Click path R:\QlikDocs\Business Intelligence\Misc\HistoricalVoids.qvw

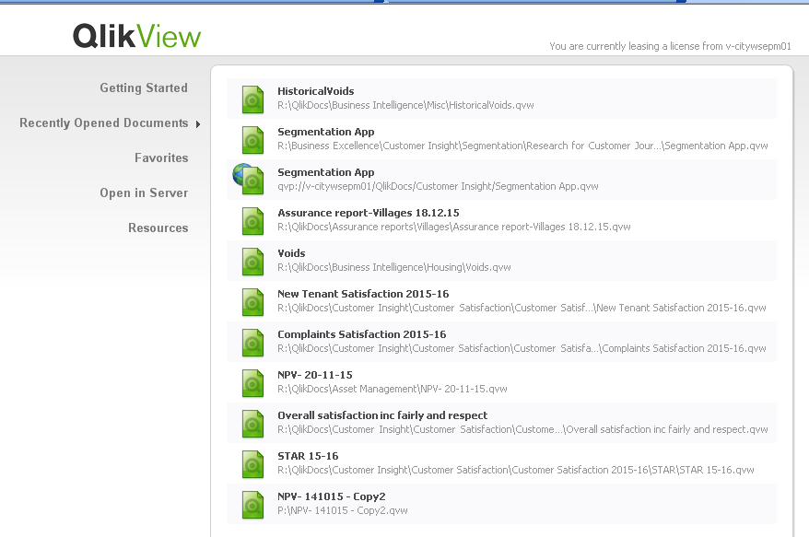pos(405,105)
